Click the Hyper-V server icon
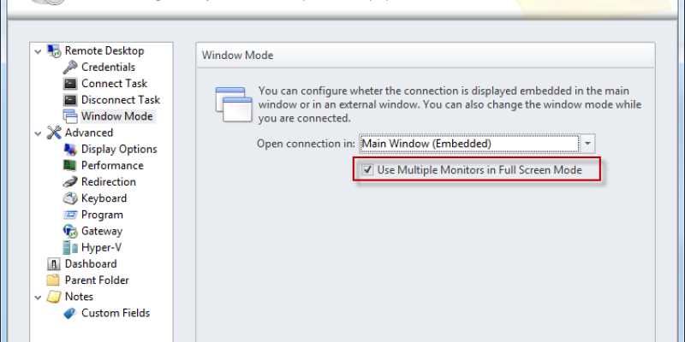685x342 pixels. (x=70, y=248)
